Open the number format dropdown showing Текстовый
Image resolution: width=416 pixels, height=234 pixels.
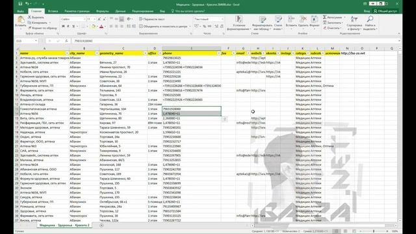point(222,19)
